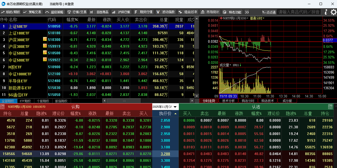Open the 成交量 indicator dropdown
The height and width of the screenshot is (168, 337).
pyautogui.click(x=225, y=65)
